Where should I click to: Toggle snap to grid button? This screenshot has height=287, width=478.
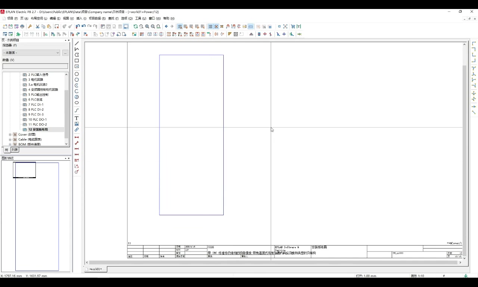pyautogui.click(x=216, y=27)
